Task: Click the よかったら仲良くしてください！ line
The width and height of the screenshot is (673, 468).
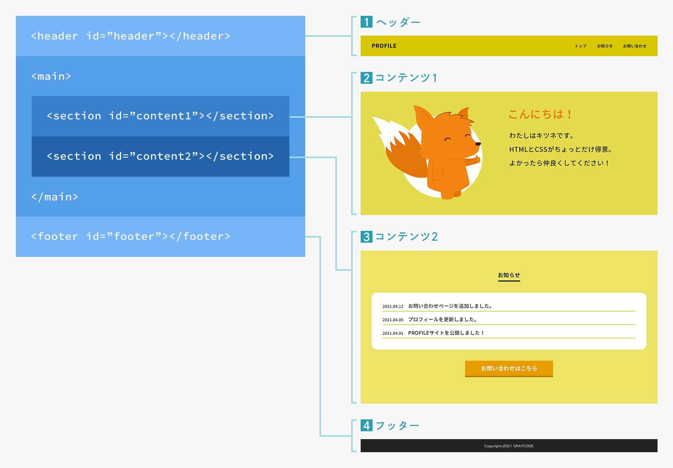Action: click(559, 163)
